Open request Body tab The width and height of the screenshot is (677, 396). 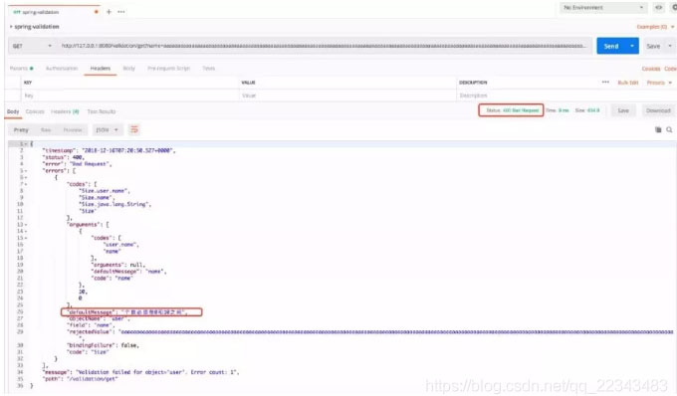pos(129,69)
